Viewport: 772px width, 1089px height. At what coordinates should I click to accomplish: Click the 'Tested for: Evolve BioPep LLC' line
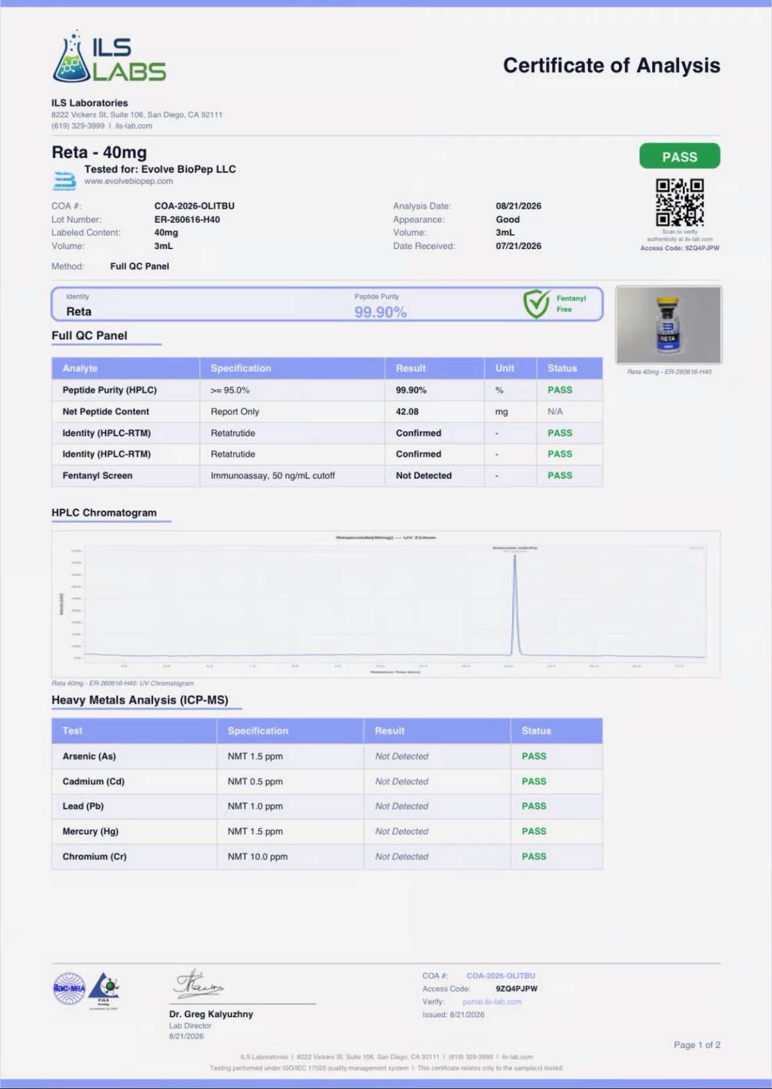[x=160, y=169]
